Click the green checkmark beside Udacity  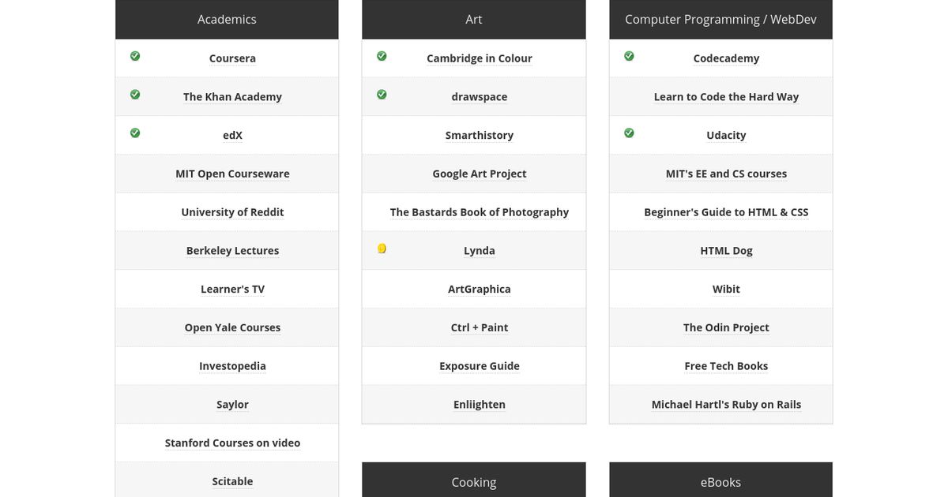click(x=629, y=133)
